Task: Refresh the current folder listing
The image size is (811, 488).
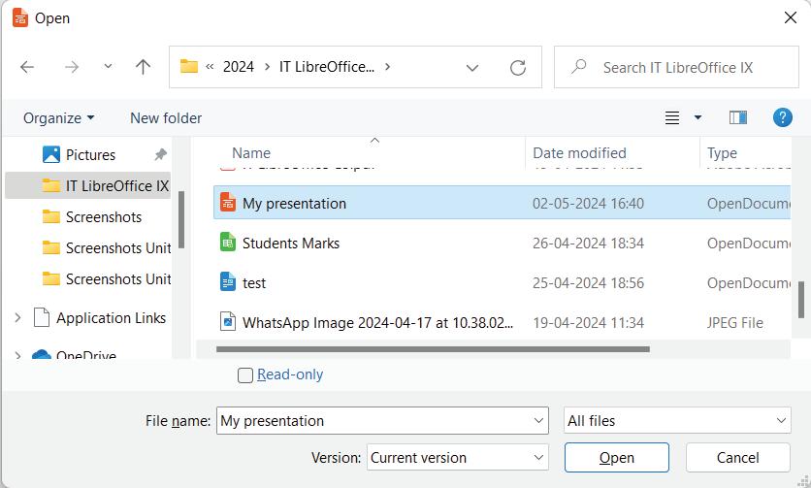Action: (x=518, y=67)
